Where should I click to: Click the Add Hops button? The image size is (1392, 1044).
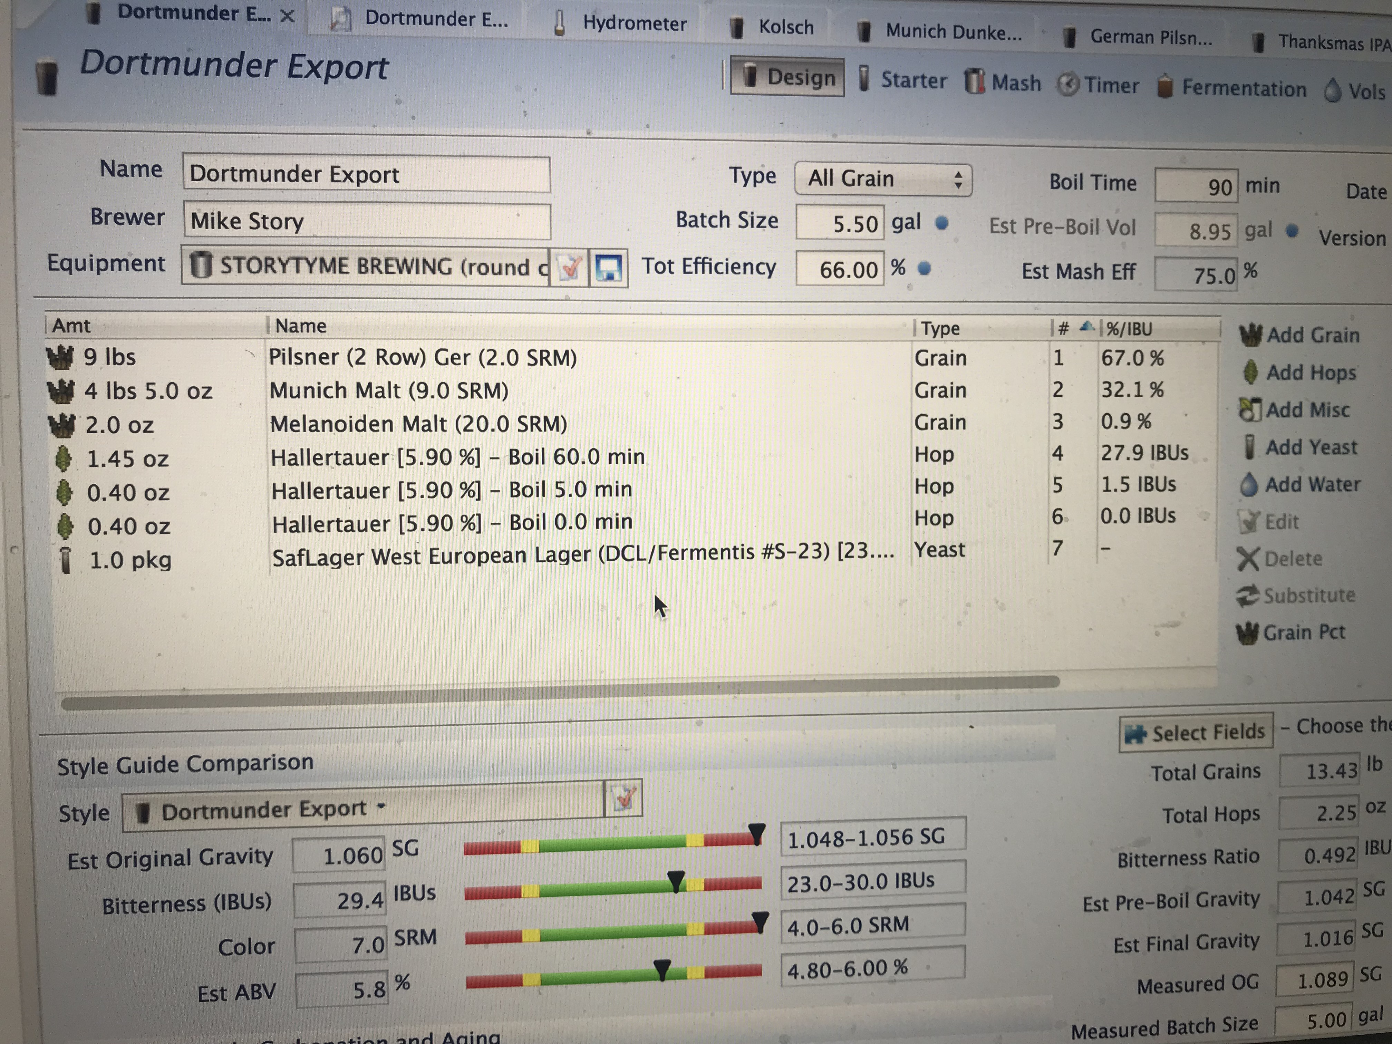pyautogui.click(x=1299, y=373)
